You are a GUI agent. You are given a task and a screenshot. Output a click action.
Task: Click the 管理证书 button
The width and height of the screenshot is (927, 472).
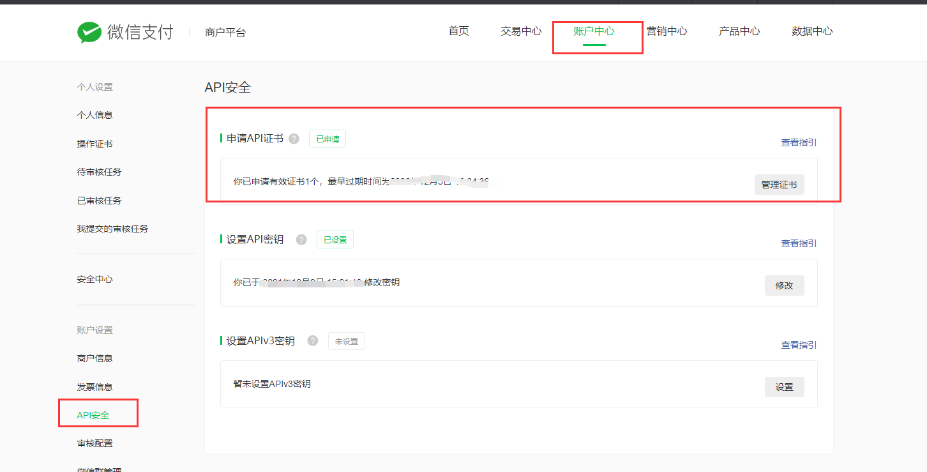pos(779,185)
